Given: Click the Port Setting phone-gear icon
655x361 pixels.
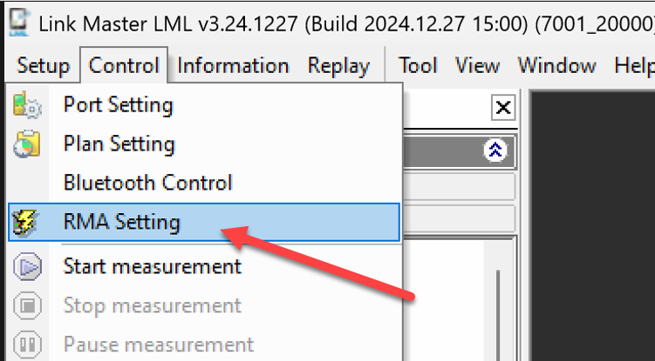Looking at the screenshot, I should point(27,104).
